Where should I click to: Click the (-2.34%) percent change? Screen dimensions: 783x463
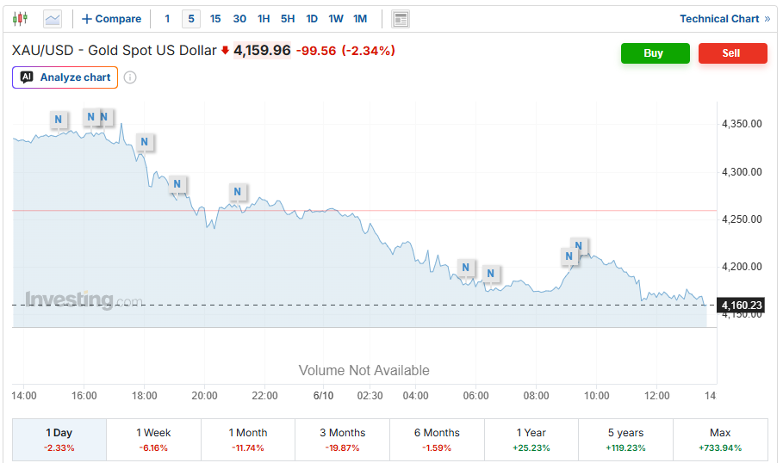[369, 51]
